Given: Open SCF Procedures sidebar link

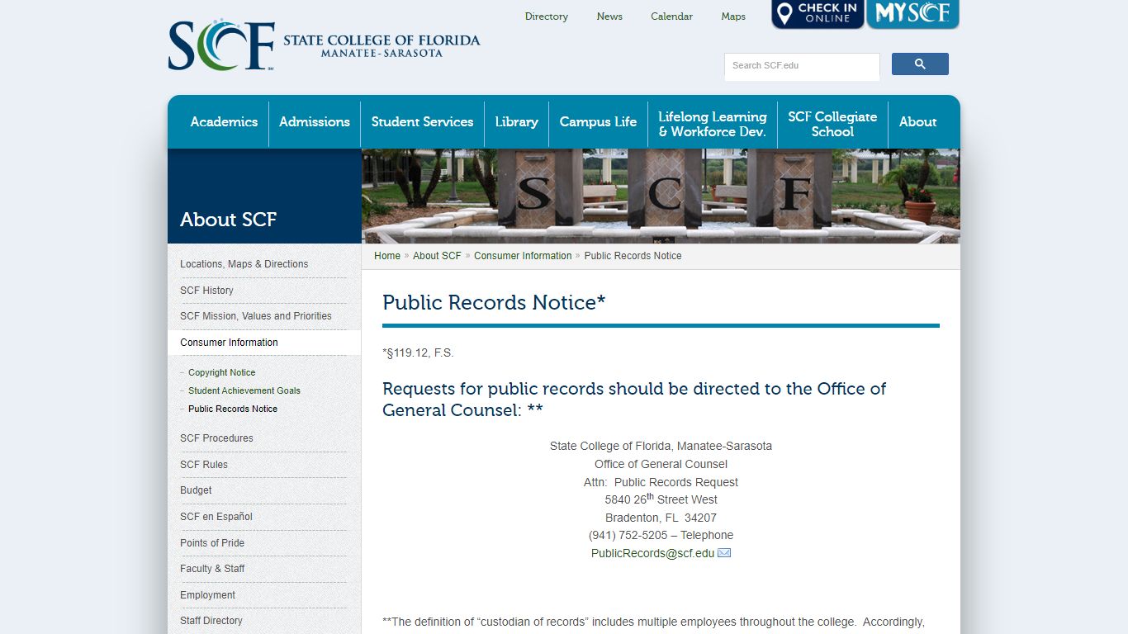Looking at the screenshot, I should [x=216, y=438].
